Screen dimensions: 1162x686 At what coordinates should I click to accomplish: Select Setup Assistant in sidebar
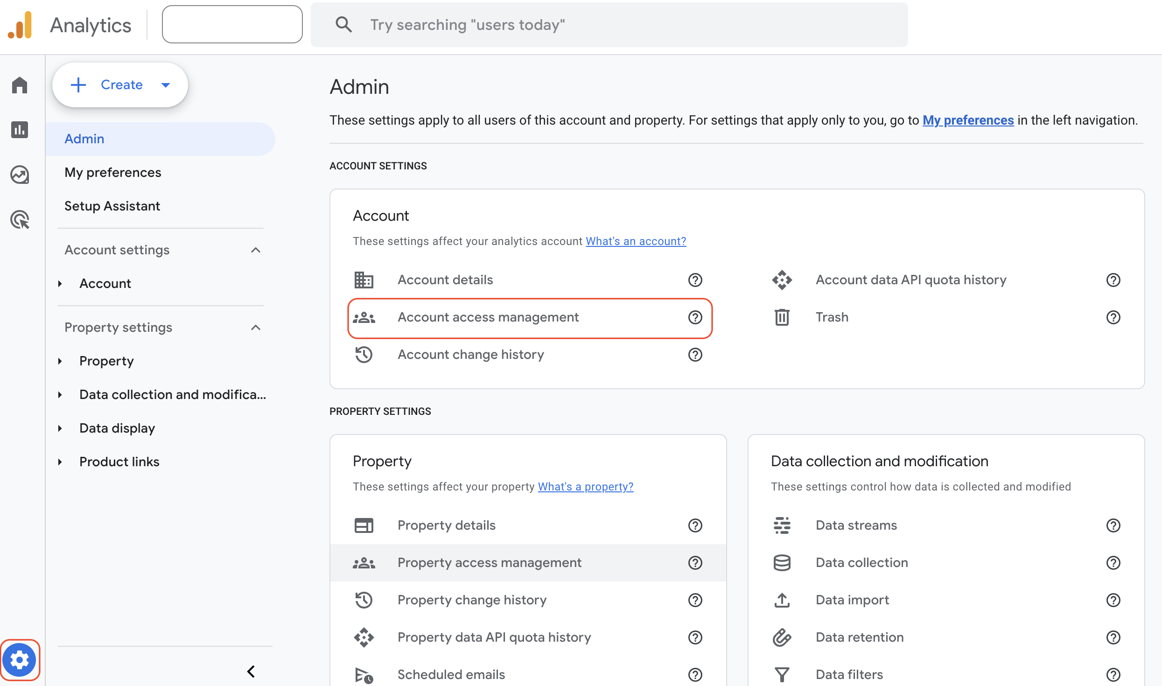[x=112, y=206]
